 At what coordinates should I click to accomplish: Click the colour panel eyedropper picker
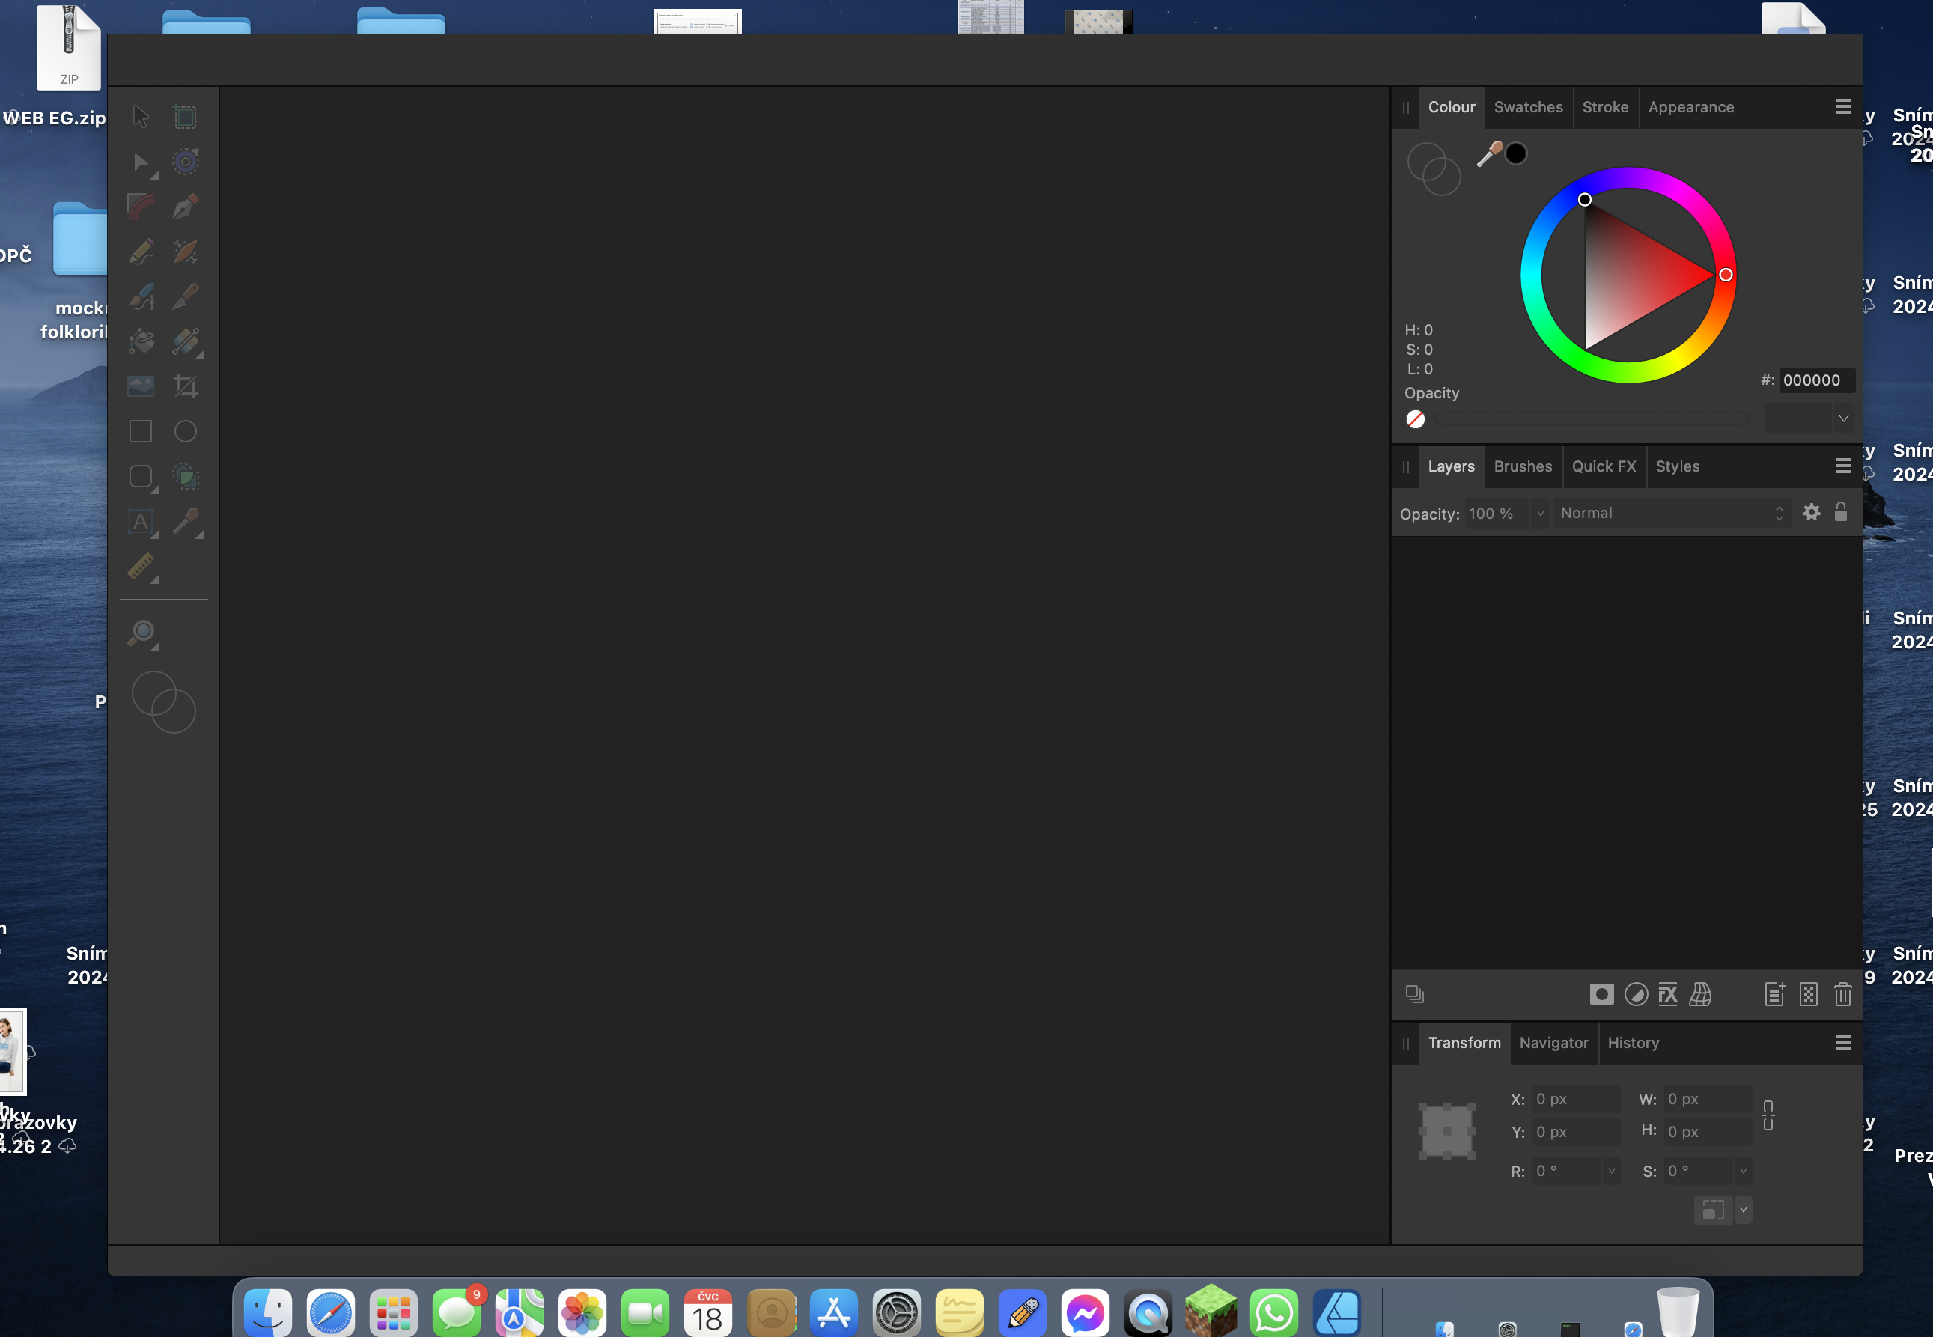(1488, 155)
